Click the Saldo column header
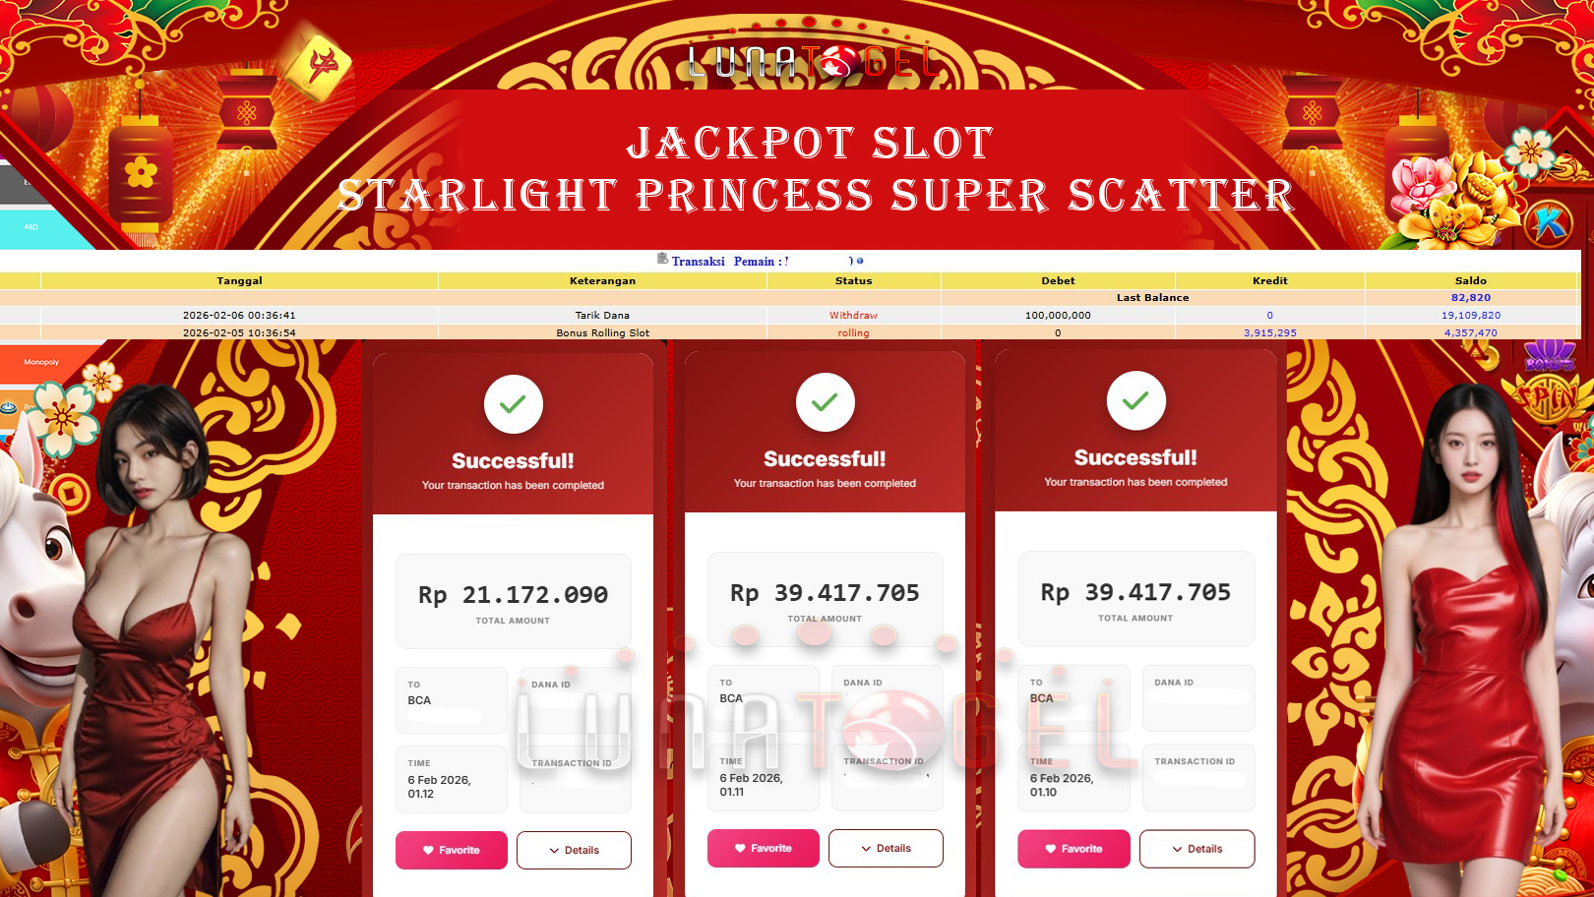1594x897 pixels. tap(1471, 280)
